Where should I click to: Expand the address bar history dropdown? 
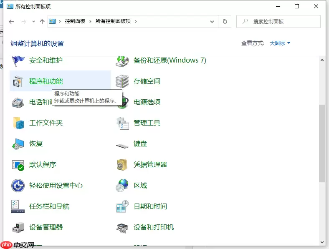tap(212, 22)
